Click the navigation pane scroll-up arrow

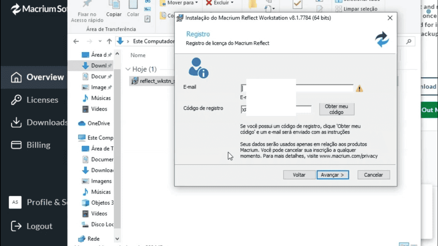click(117, 54)
